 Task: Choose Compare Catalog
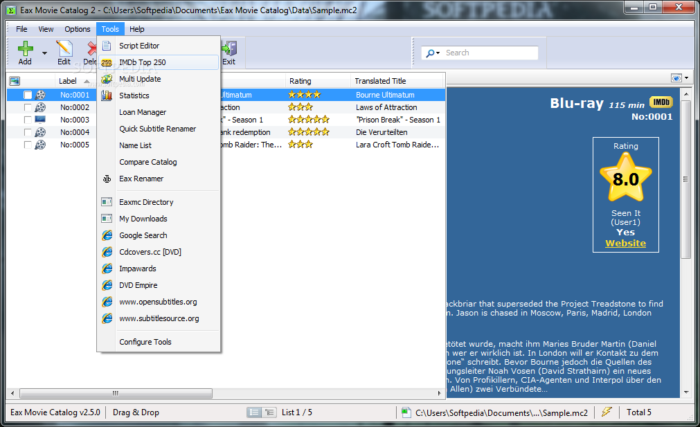click(159, 162)
